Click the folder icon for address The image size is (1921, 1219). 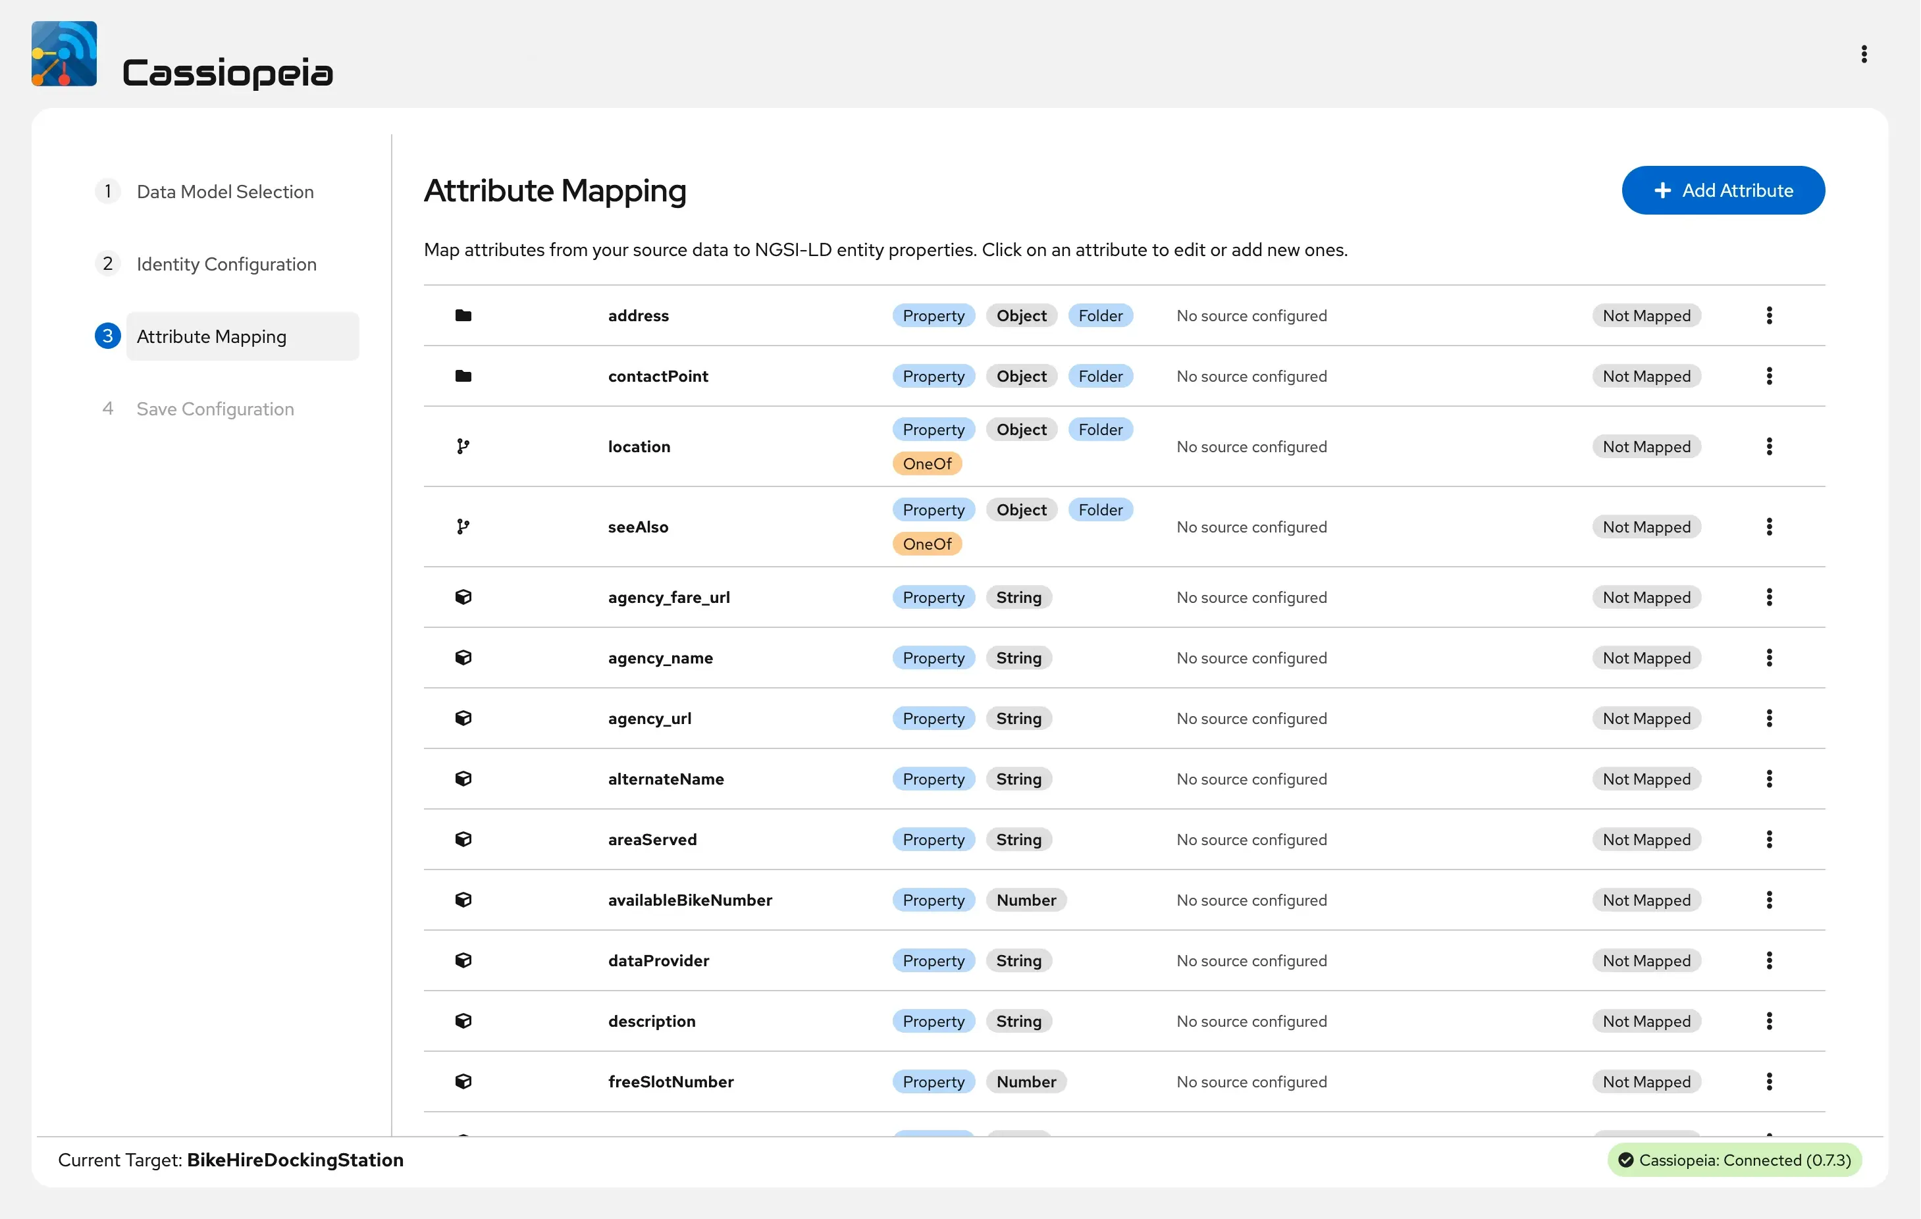pos(463,315)
